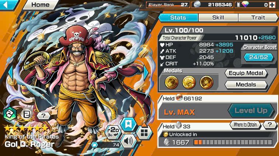Tap the question mark badge beside the role icon
The image size is (279, 156).
43,116
